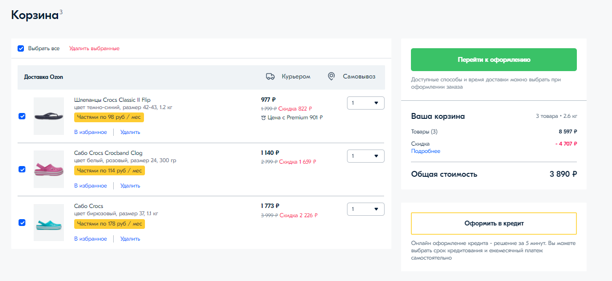Open the 'Подробнее' discount details link

click(426, 151)
